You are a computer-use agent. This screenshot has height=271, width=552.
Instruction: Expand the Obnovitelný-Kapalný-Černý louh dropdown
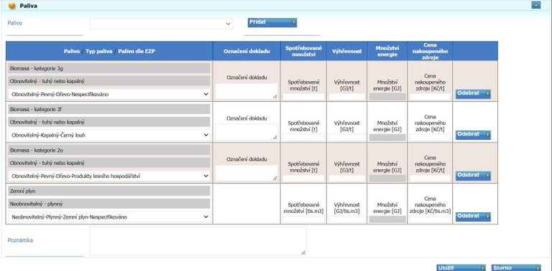coord(109,135)
